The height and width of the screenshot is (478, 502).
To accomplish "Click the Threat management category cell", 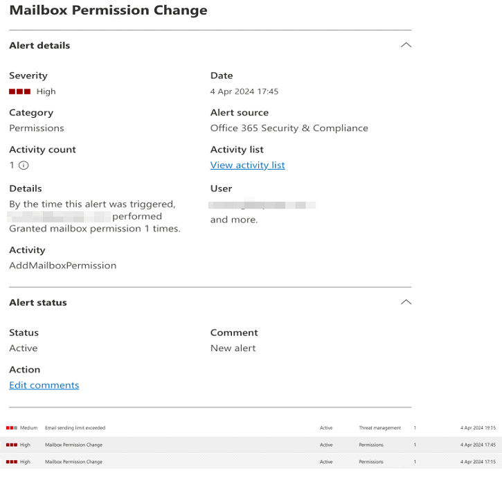I will pos(379,428).
